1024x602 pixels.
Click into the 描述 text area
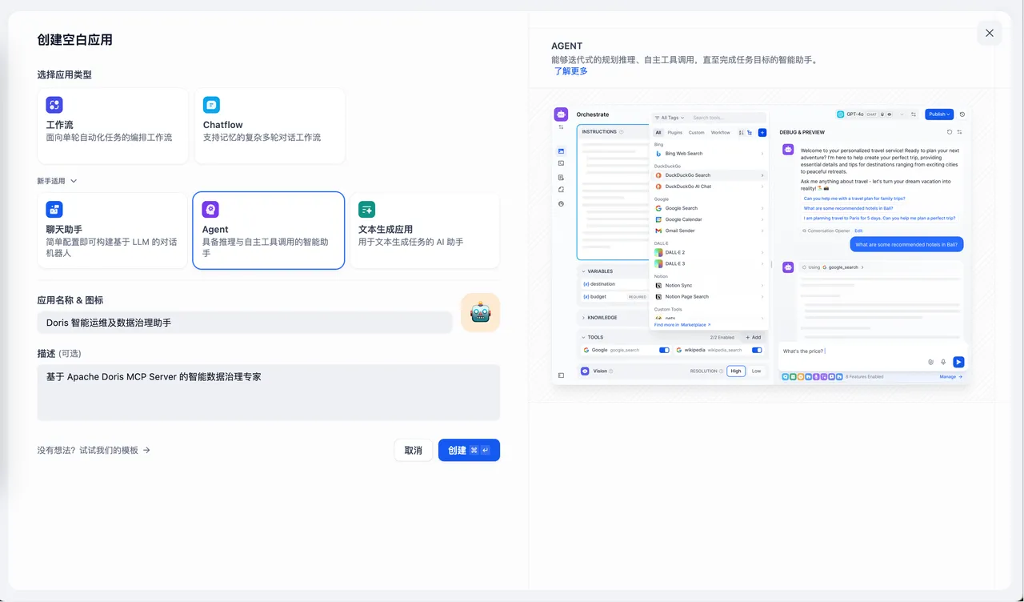click(269, 392)
